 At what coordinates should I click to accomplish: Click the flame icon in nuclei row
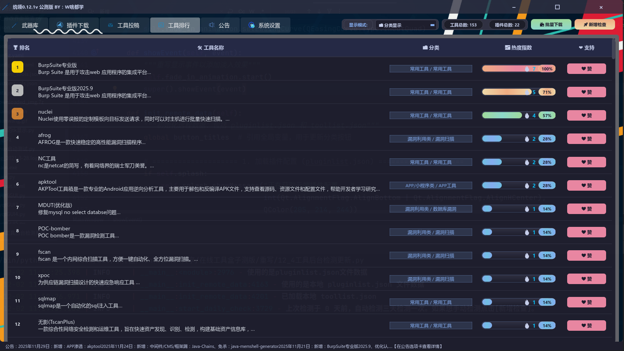click(527, 116)
